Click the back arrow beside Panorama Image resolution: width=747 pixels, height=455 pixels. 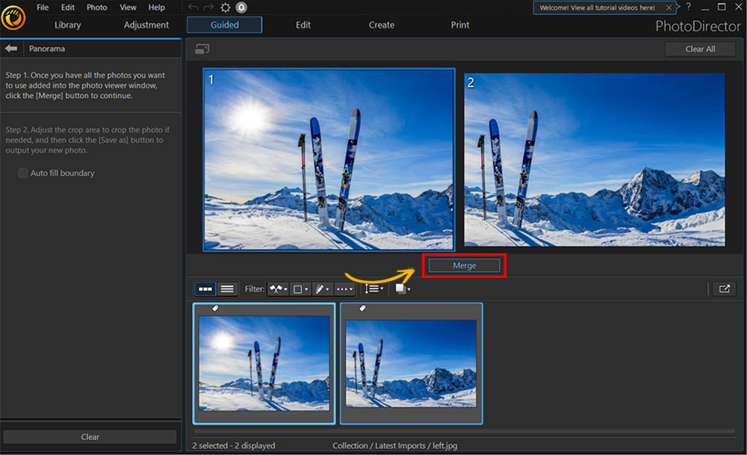pos(10,48)
